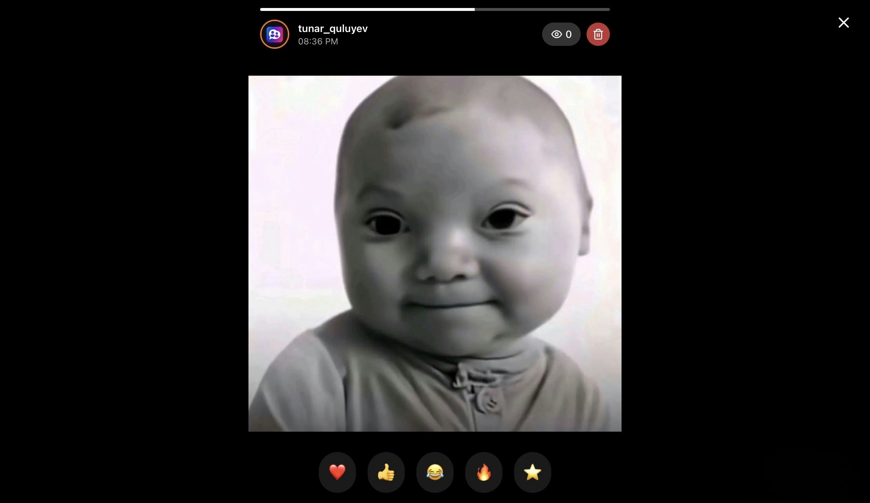Open the delete confirmation via red button
Screen dimensions: 870x503
click(x=599, y=34)
